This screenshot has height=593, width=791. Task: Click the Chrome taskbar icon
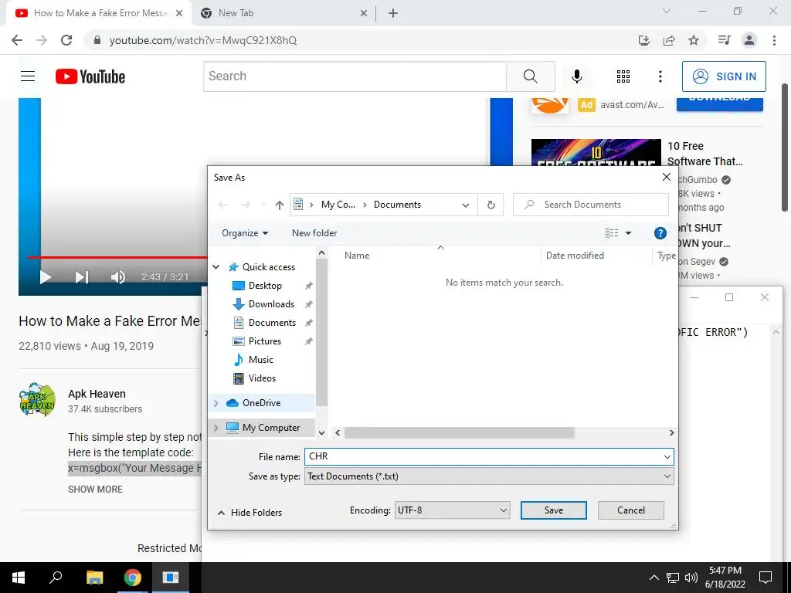(133, 578)
